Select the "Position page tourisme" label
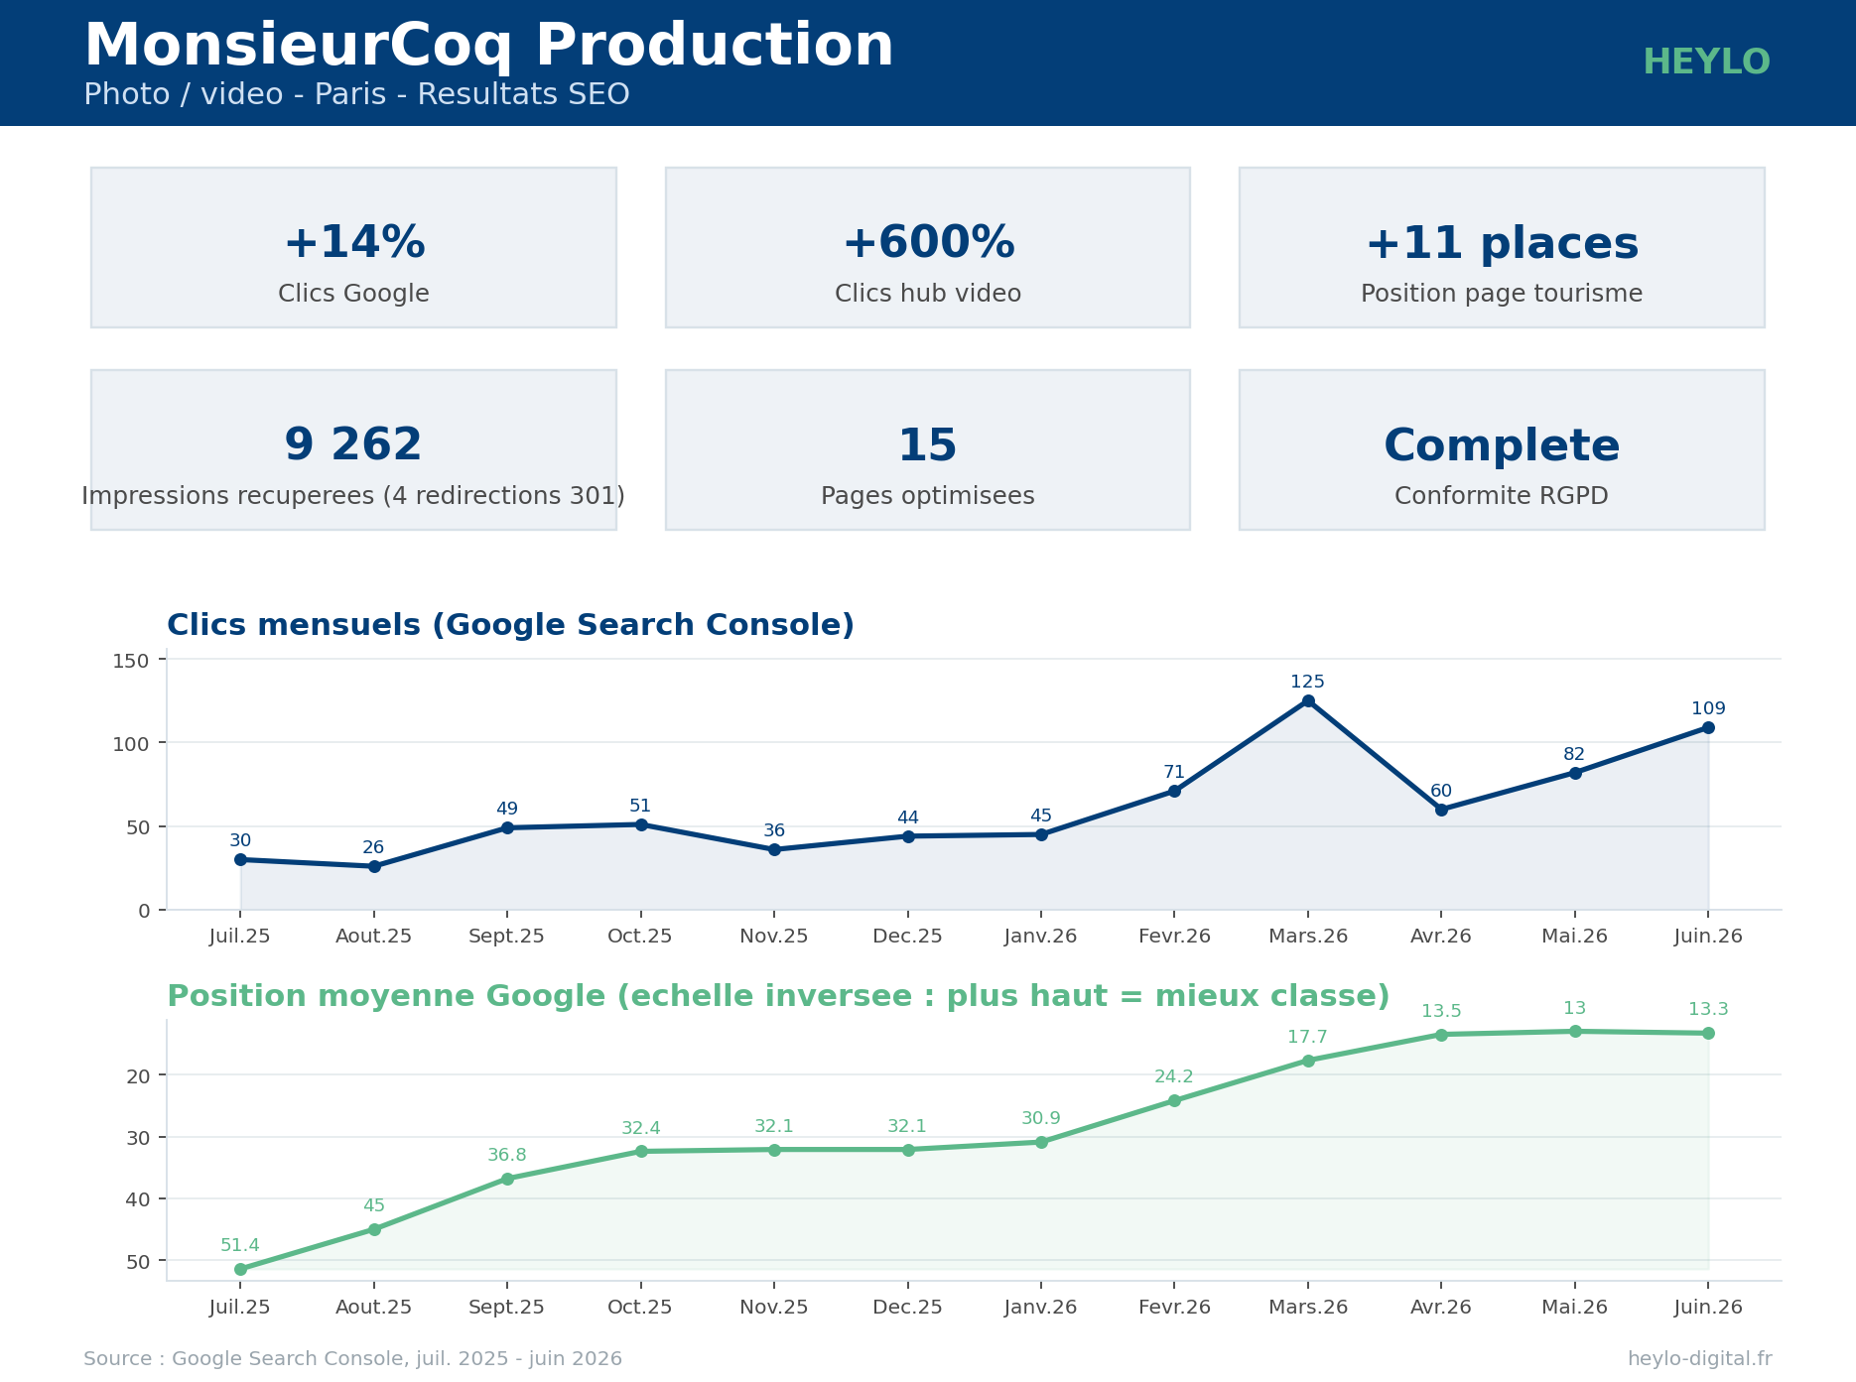 click(x=1502, y=294)
